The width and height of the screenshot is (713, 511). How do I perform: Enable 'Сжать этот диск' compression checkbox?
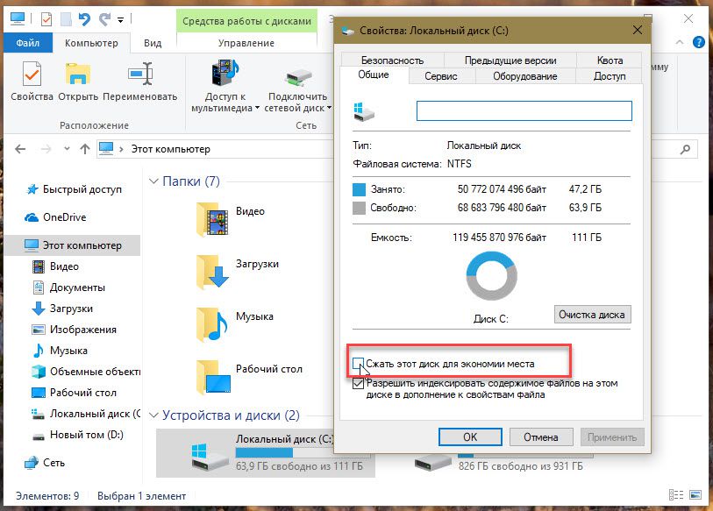[x=359, y=363]
